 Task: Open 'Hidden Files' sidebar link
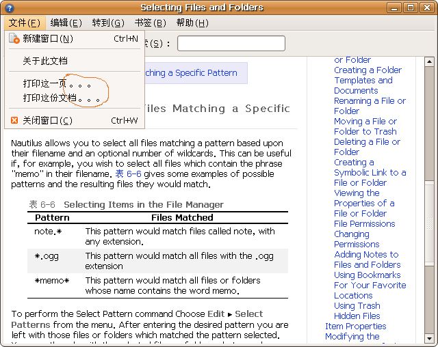(x=357, y=316)
